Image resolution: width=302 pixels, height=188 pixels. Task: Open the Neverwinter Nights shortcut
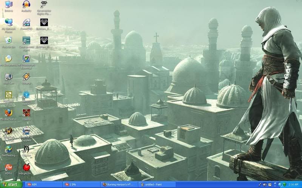[44, 8]
